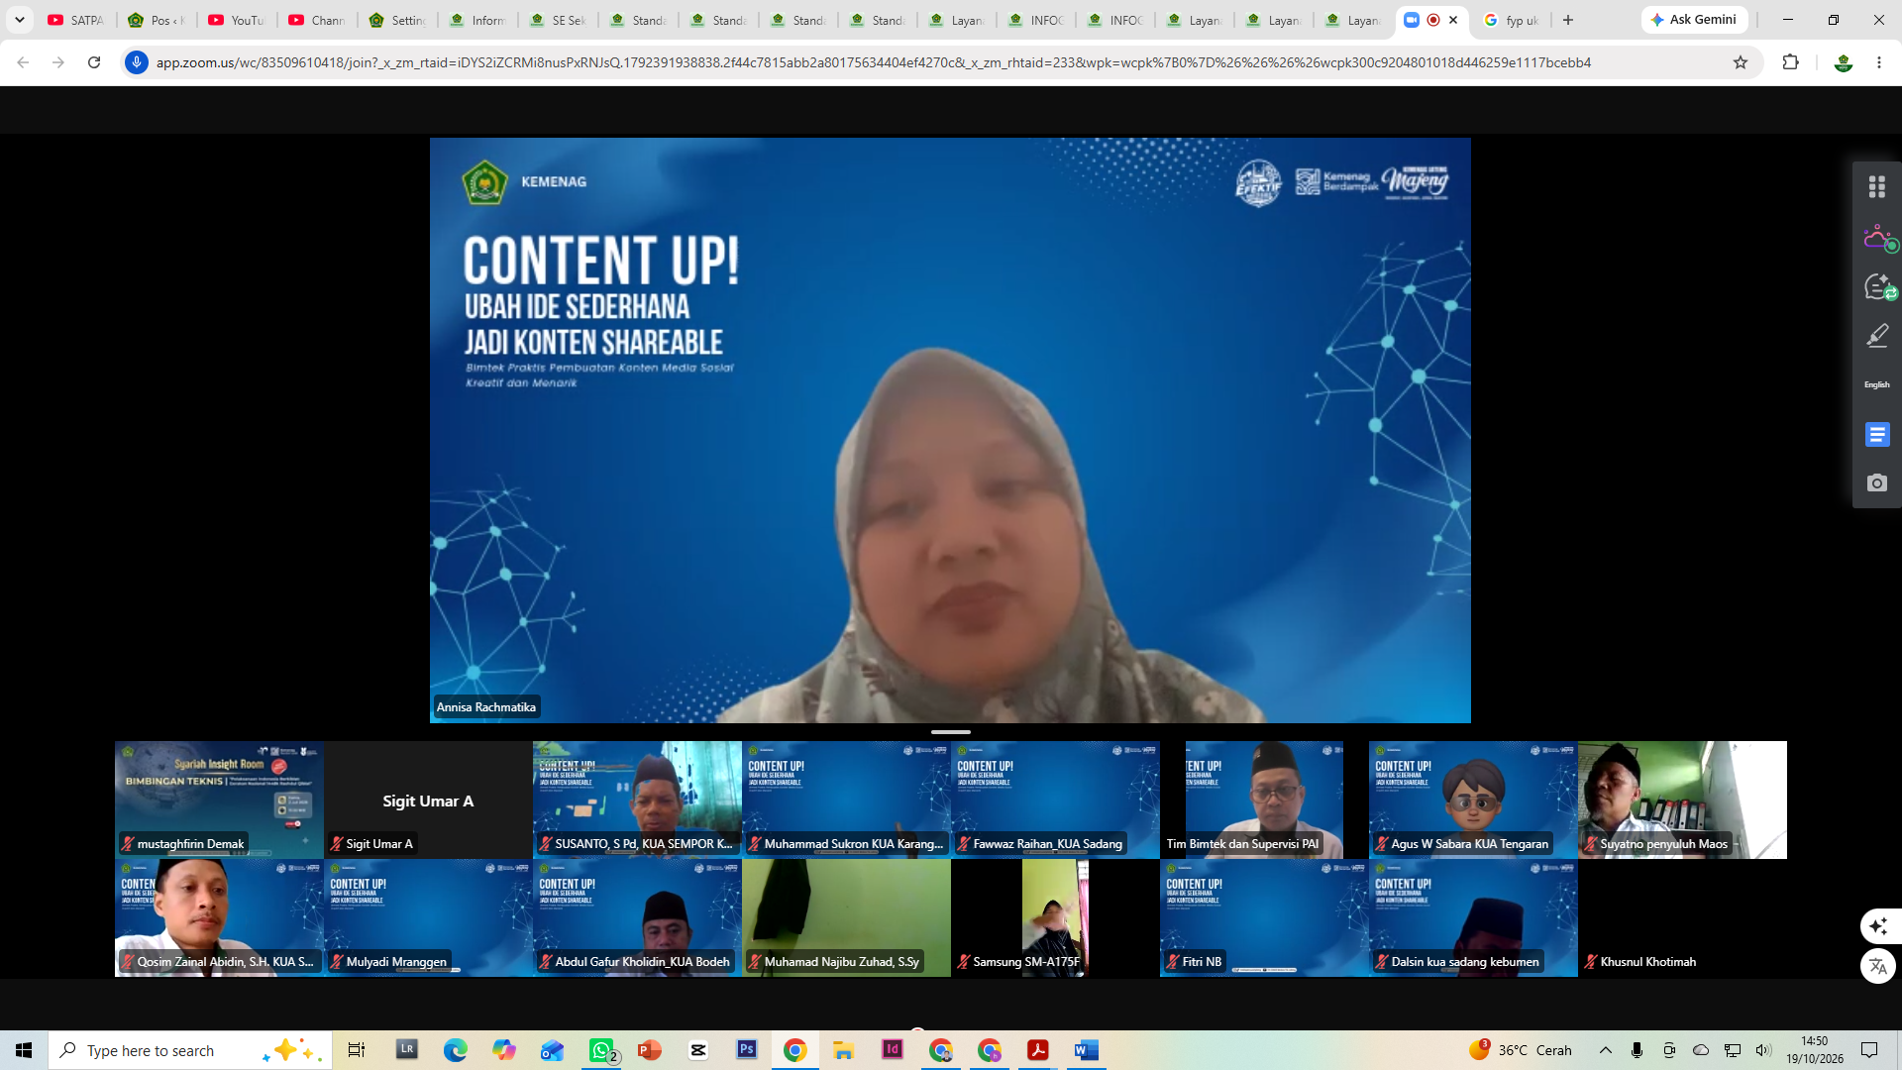Viewport: 1902px width, 1070px height.
Task: Click the sparkle AI floating button
Action: 1878,926
